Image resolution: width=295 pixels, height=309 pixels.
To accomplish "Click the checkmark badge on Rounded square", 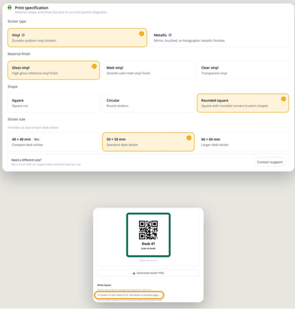I will 284,99.
